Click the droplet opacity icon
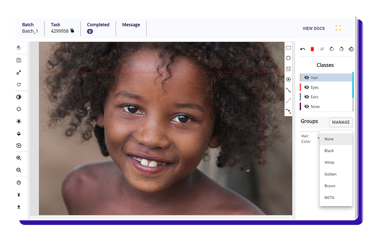 (x=19, y=133)
